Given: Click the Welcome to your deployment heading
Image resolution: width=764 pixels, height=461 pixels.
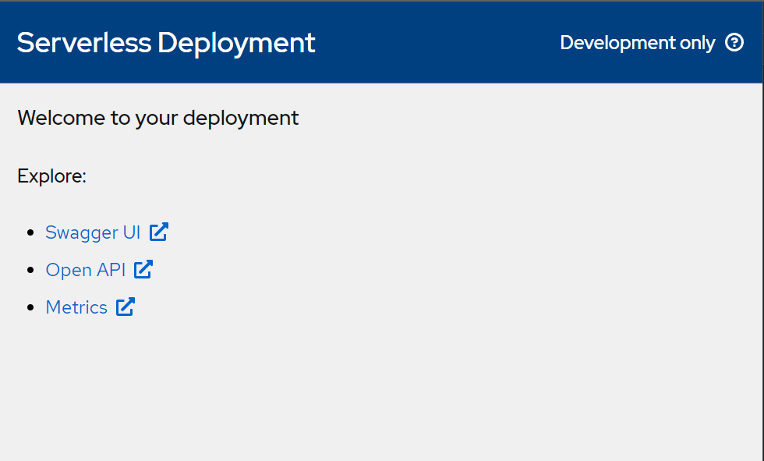Looking at the screenshot, I should pos(158,118).
